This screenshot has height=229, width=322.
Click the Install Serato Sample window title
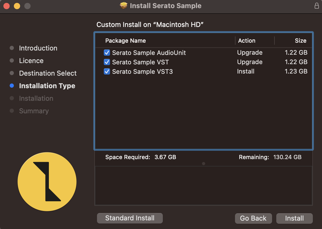tap(166, 6)
